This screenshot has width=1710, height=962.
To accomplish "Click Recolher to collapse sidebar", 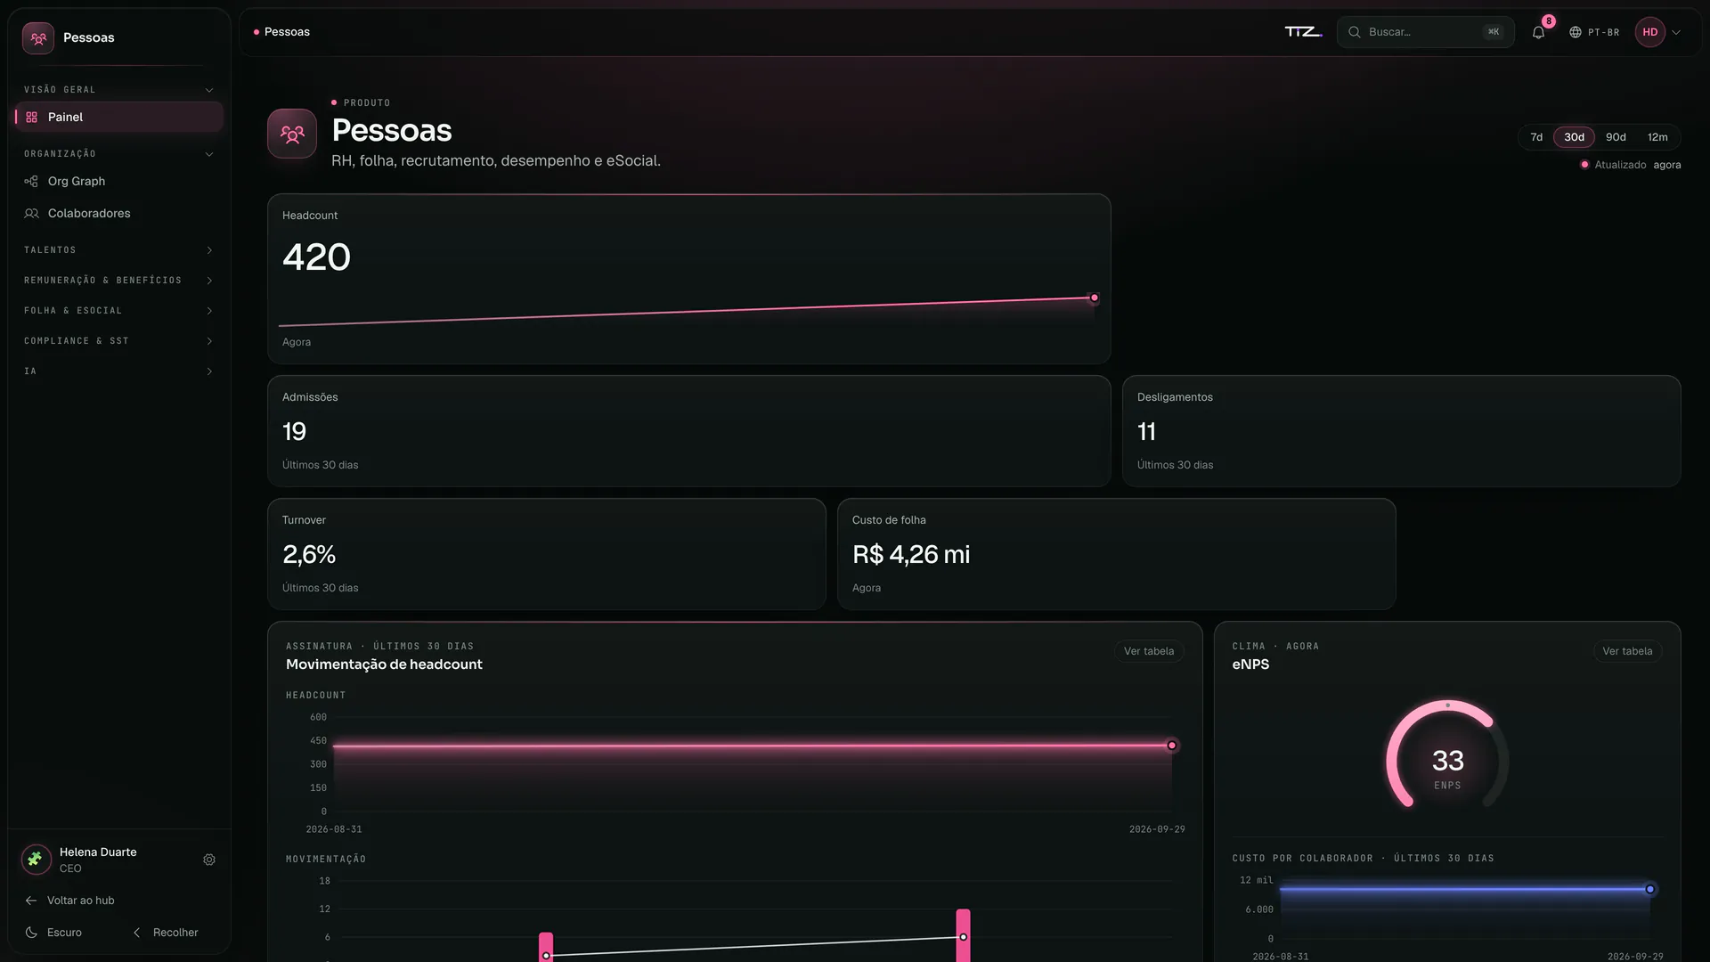I will coord(166,933).
